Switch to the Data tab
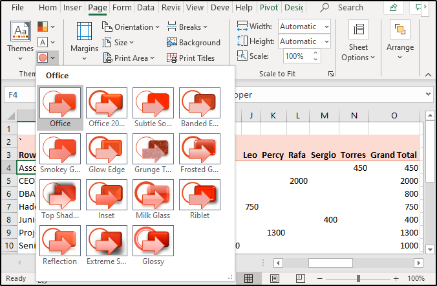This screenshot has height=286, width=437. 145,8
